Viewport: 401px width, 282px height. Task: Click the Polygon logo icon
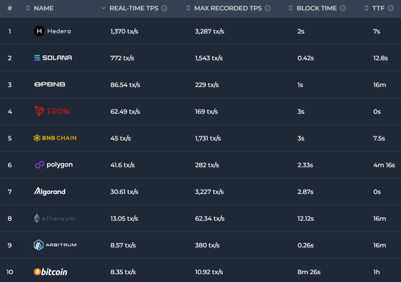coord(40,165)
